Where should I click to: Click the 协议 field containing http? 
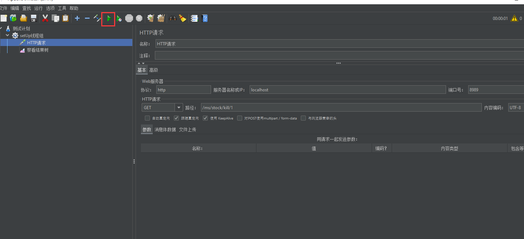click(183, 90)
